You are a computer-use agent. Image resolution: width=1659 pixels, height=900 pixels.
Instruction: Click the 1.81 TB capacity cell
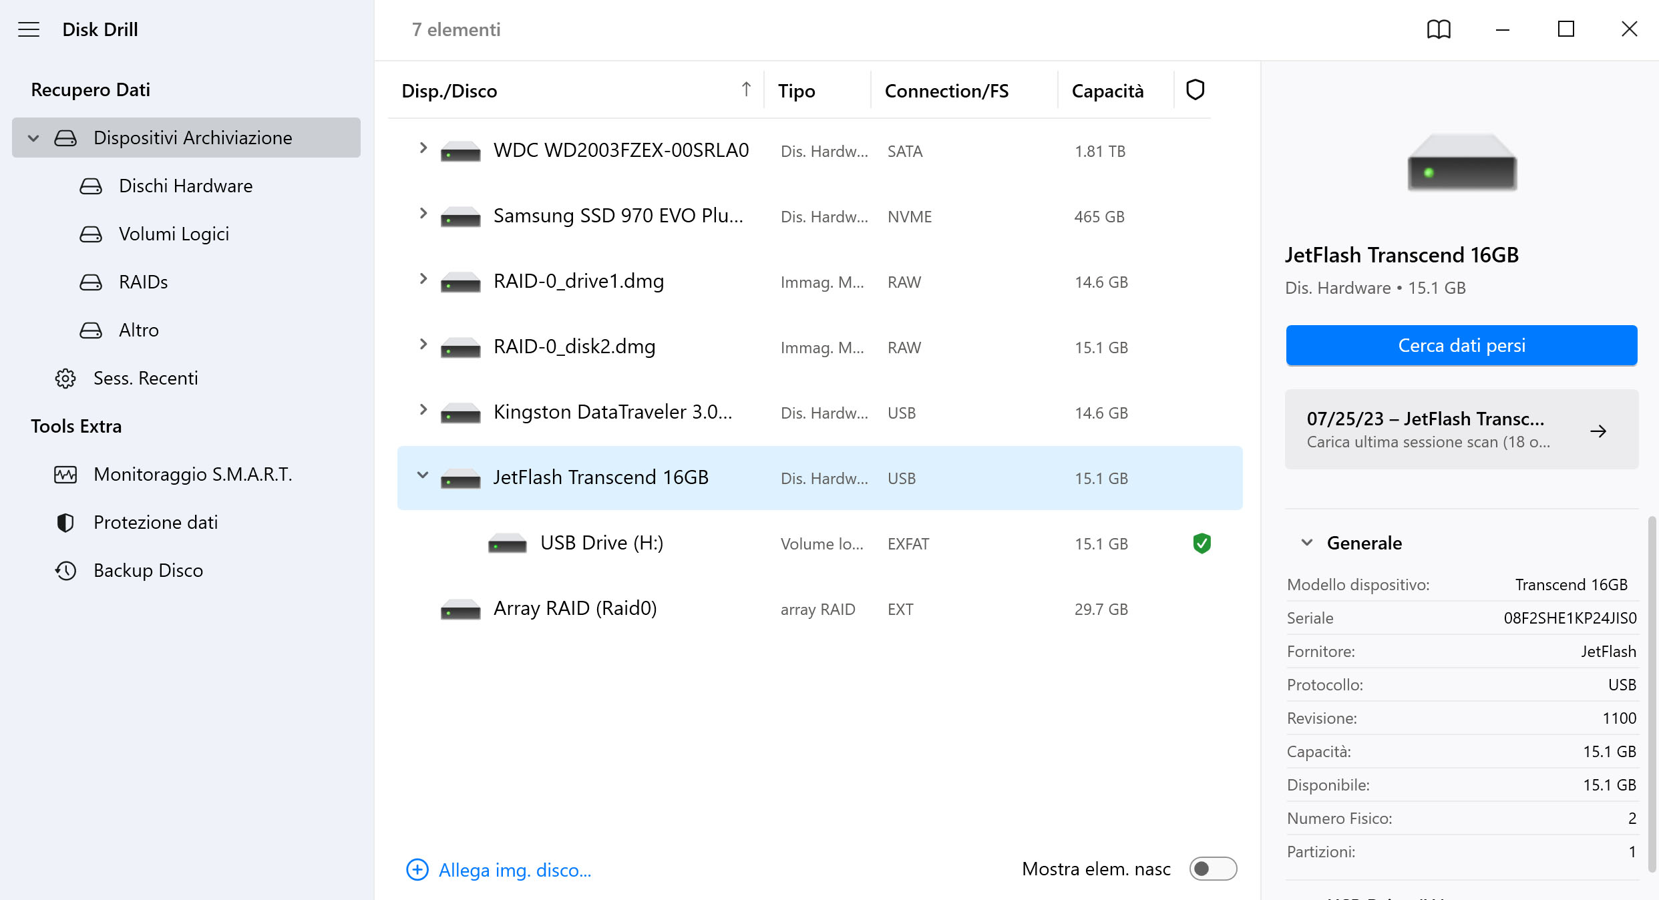click(1099, 152)
